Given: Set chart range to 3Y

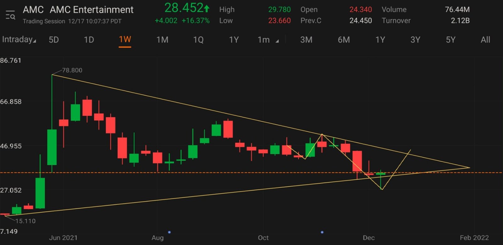Looking at the screenshot, I should (x=415, y=40).
